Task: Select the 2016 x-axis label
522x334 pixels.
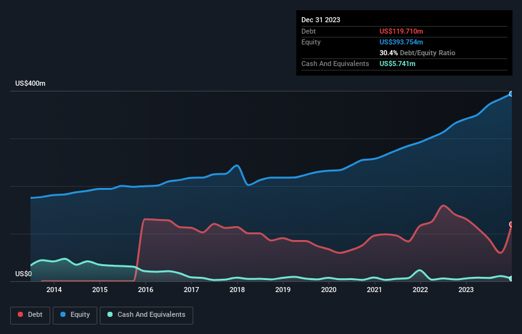Action: pos(146,290)
